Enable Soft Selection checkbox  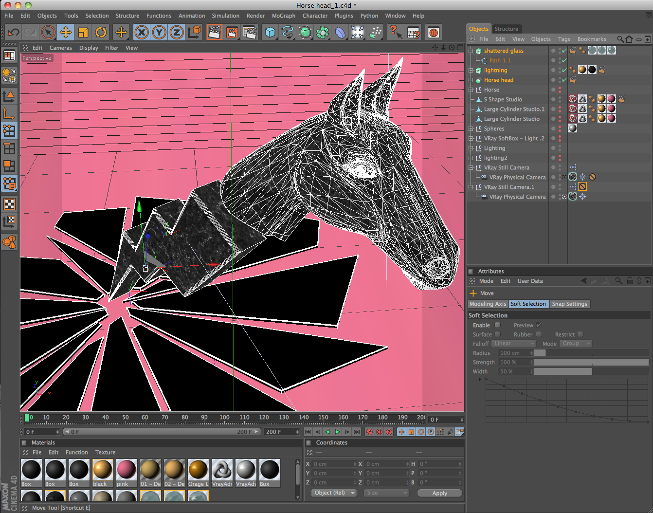point(497,325)
